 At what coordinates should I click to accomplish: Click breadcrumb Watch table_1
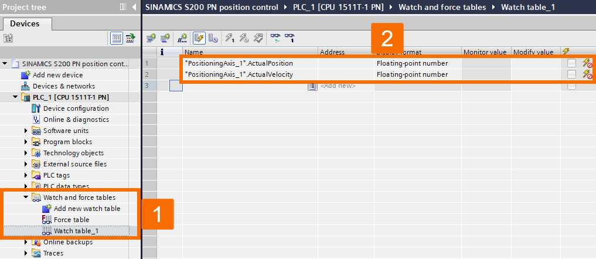528,7
